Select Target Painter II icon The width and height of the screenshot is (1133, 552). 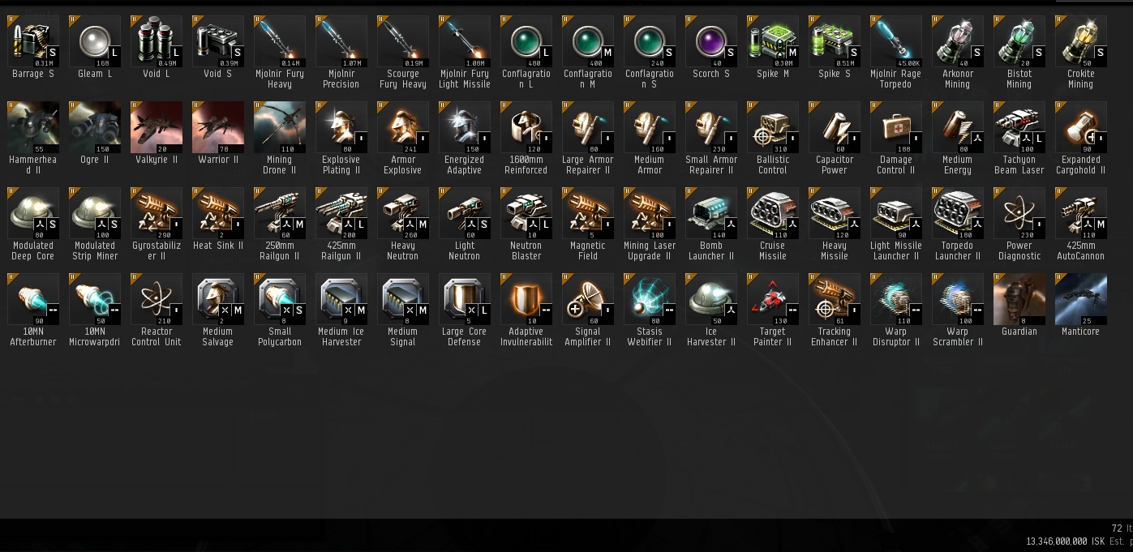(773, 299)
